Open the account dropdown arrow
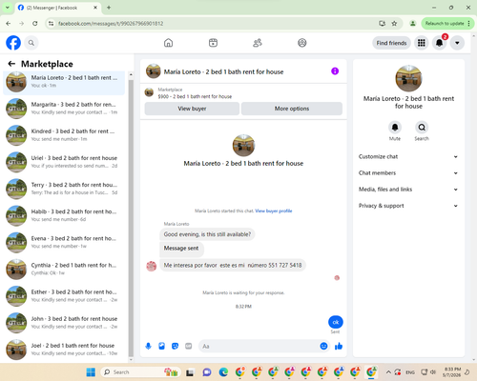 pyautogui.click(x=457, y=43)
